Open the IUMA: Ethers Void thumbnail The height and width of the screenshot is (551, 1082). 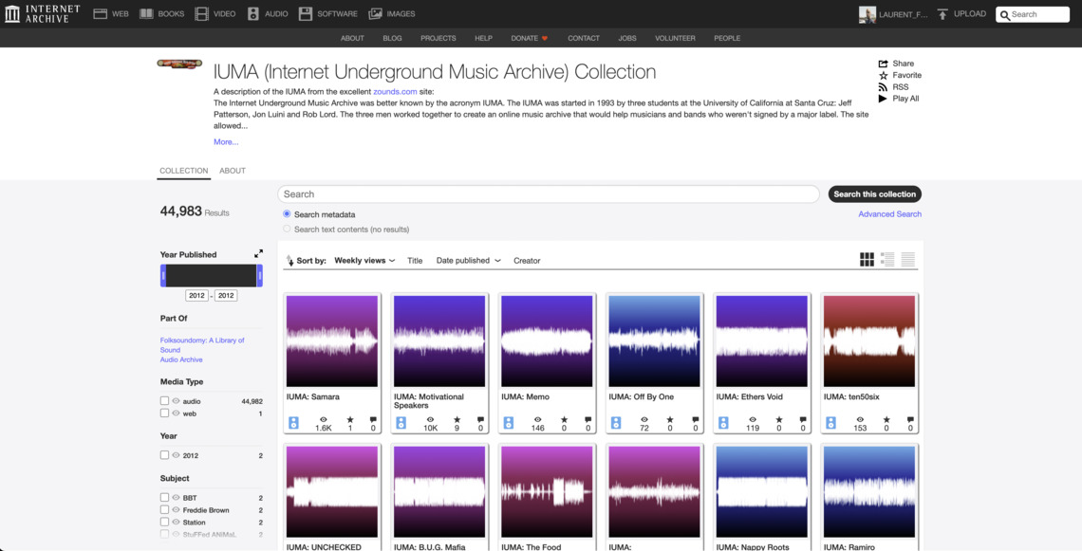[x=762, y=341]
